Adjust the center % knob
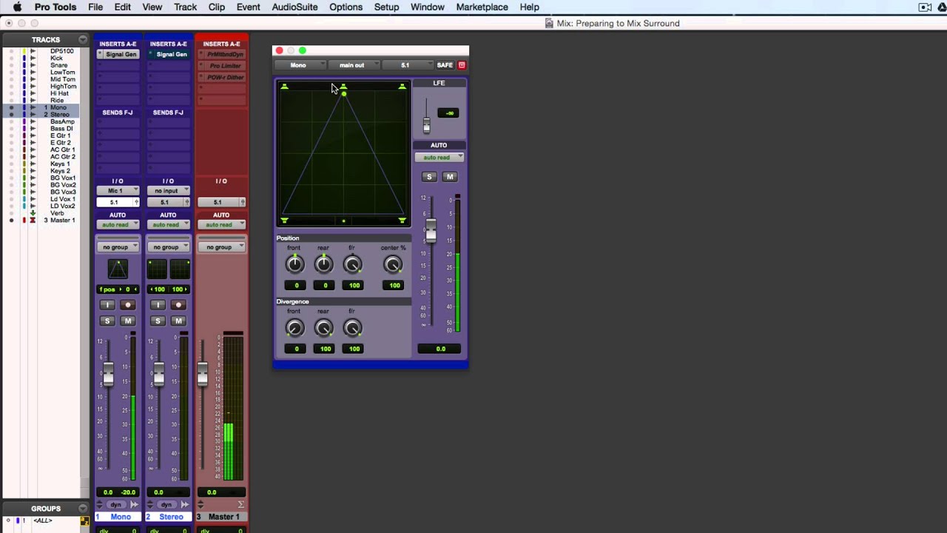The image size is (947, 533). (393, 264)
